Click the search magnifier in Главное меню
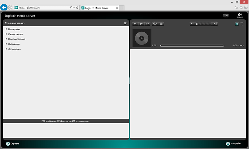The image size is (249, 149). (125, 23)
